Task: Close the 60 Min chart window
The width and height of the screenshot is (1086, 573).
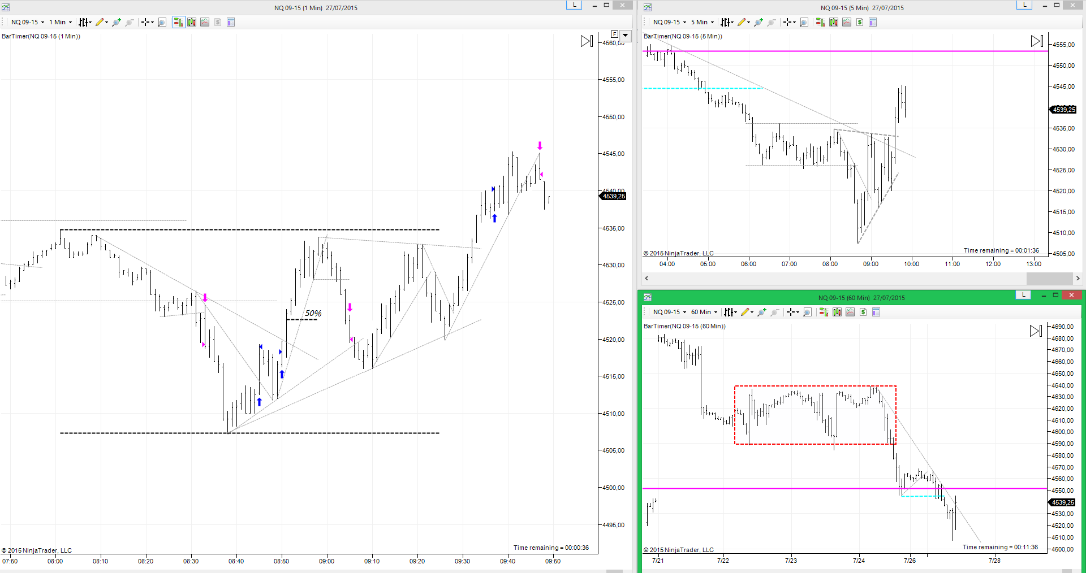Action: pos(1072,294)
